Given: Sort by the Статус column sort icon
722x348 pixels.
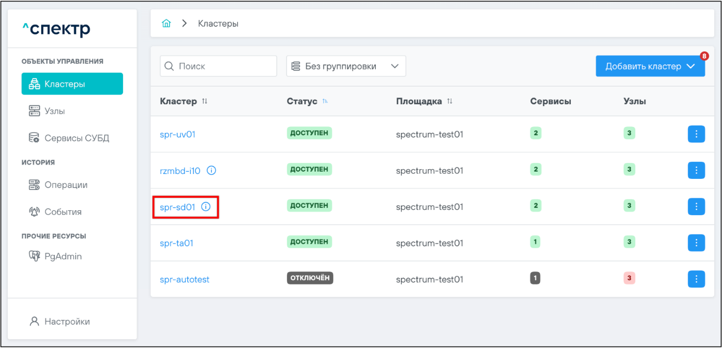Looking at the screenshot, I should pyautogui.click(x=325, y=101).
